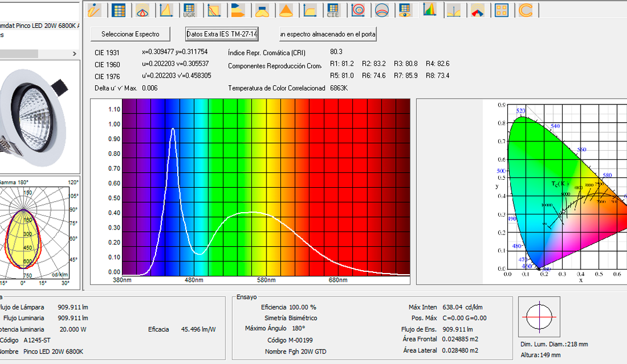Select the light cone diagram tab icon

(x=286, y=10)
